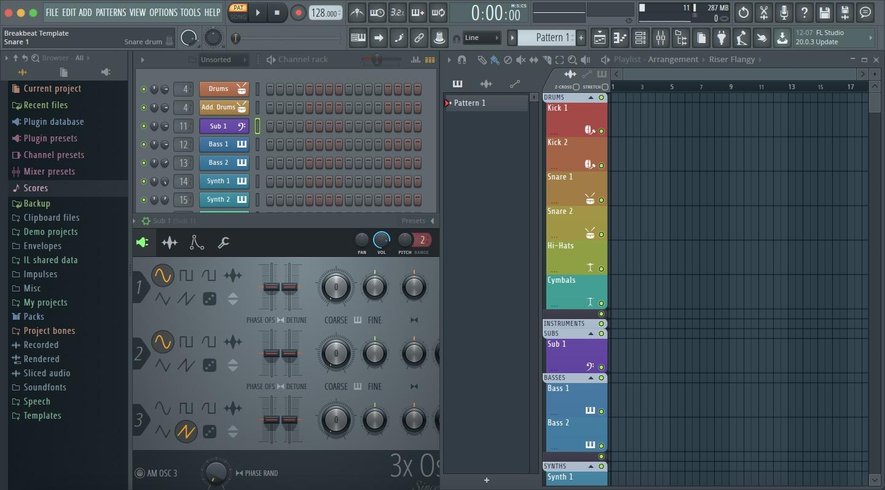
Task: Toggle PAT song mode switch
Action: (238, 12)
